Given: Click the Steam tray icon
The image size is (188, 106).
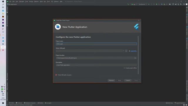Looking at the screenshot, I should point(2,92).
